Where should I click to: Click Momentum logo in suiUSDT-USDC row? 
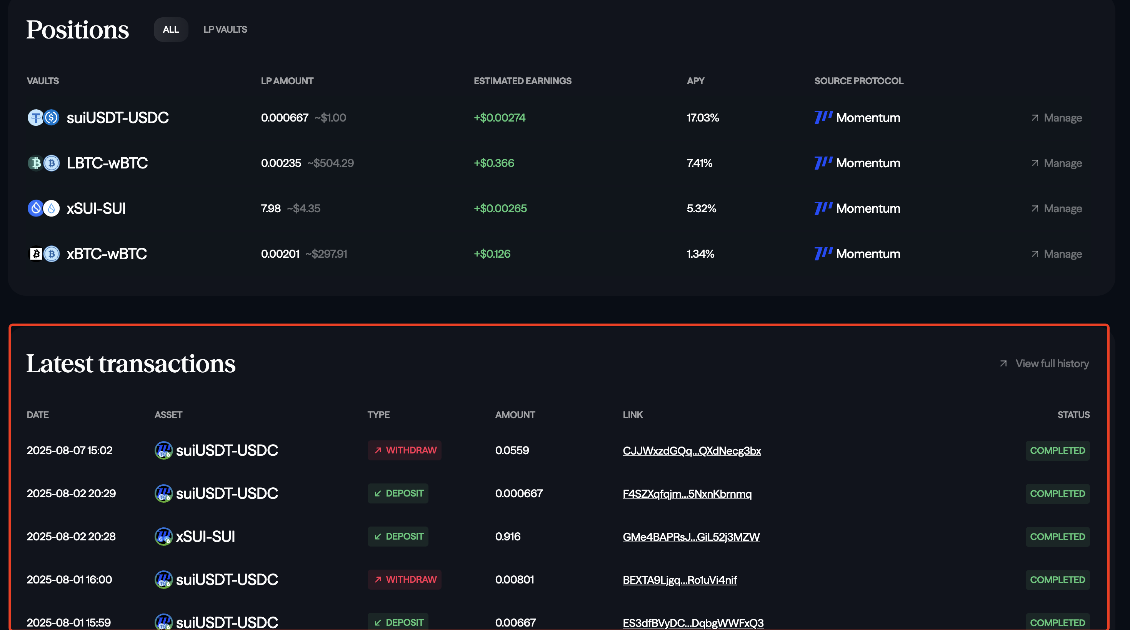(823, 118)
